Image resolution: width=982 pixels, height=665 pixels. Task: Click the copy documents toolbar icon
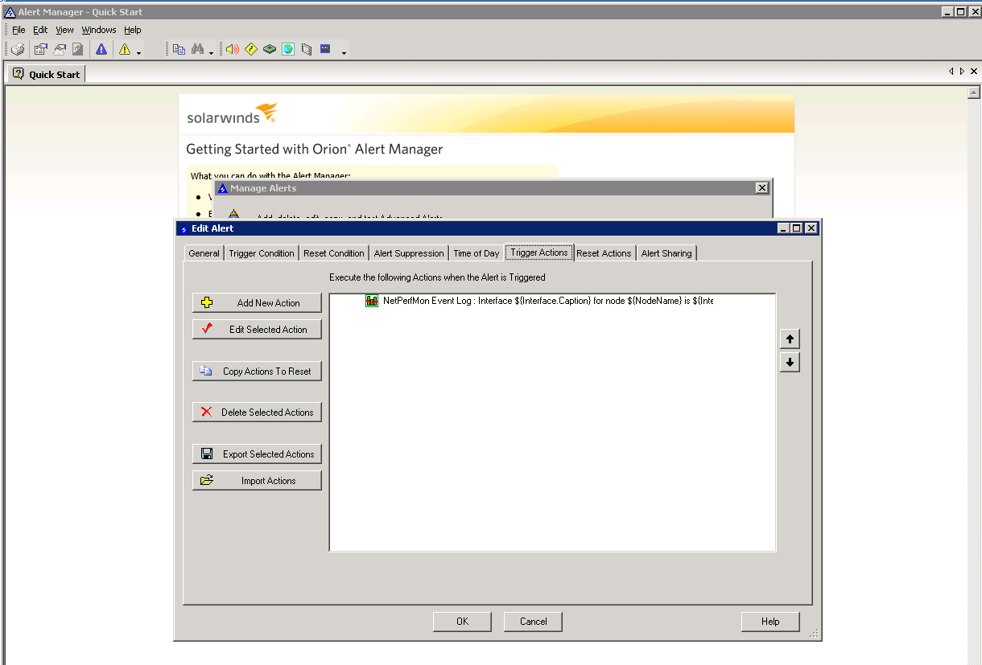point(179,49)
